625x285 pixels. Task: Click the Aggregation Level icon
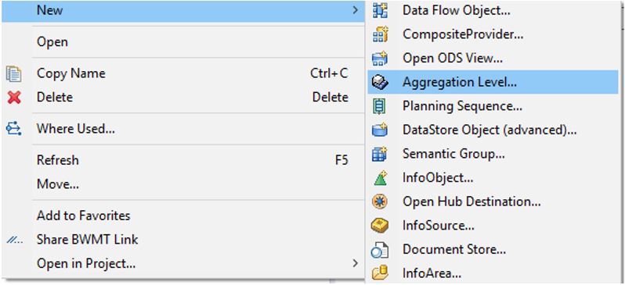[x=379, y=82]
